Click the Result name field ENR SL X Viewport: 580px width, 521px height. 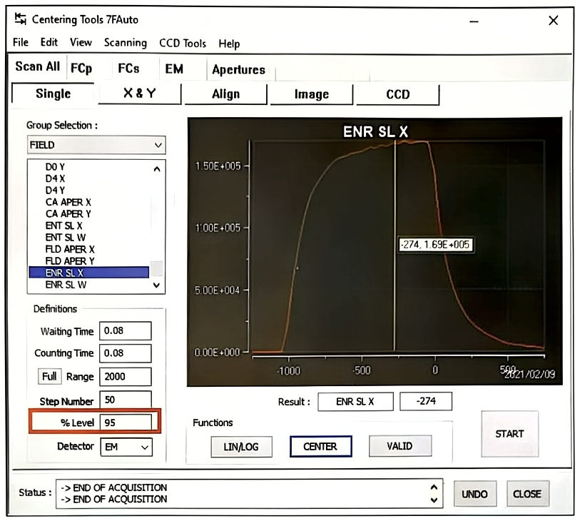click(355, 402)
